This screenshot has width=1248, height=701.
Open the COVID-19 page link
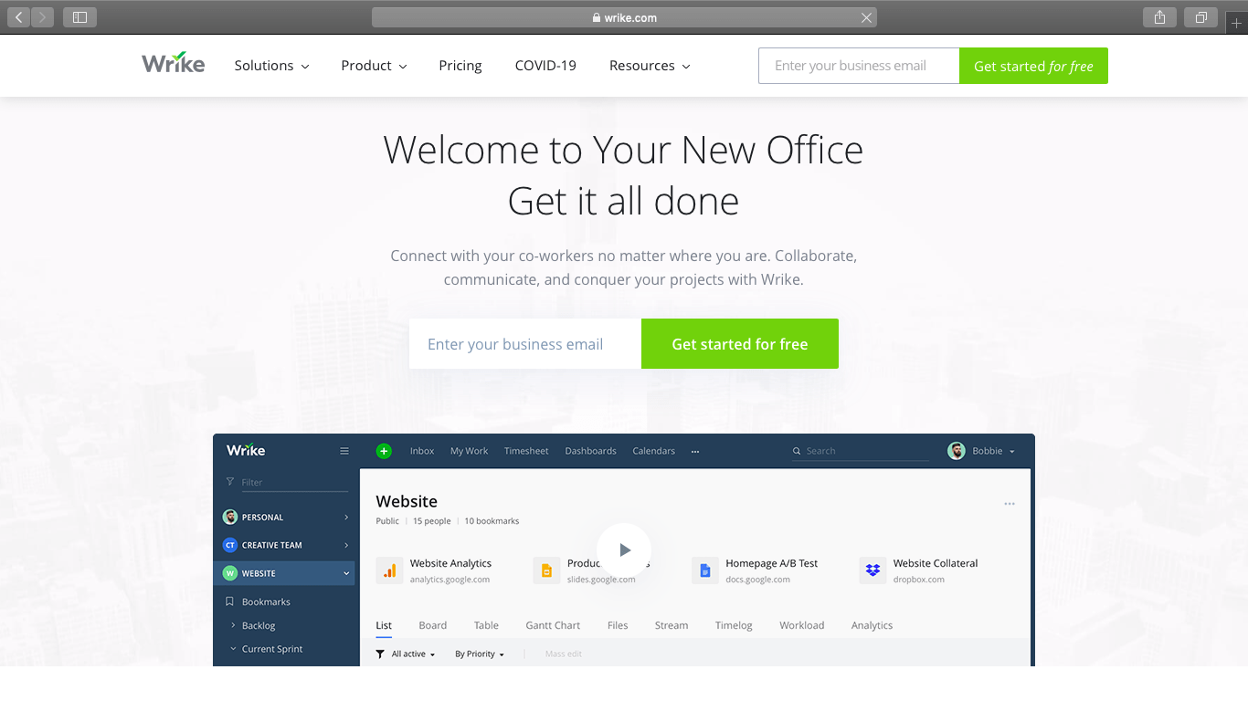tap(545, 66)
